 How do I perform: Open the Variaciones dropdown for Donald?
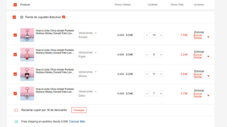[x=96, y=33]
